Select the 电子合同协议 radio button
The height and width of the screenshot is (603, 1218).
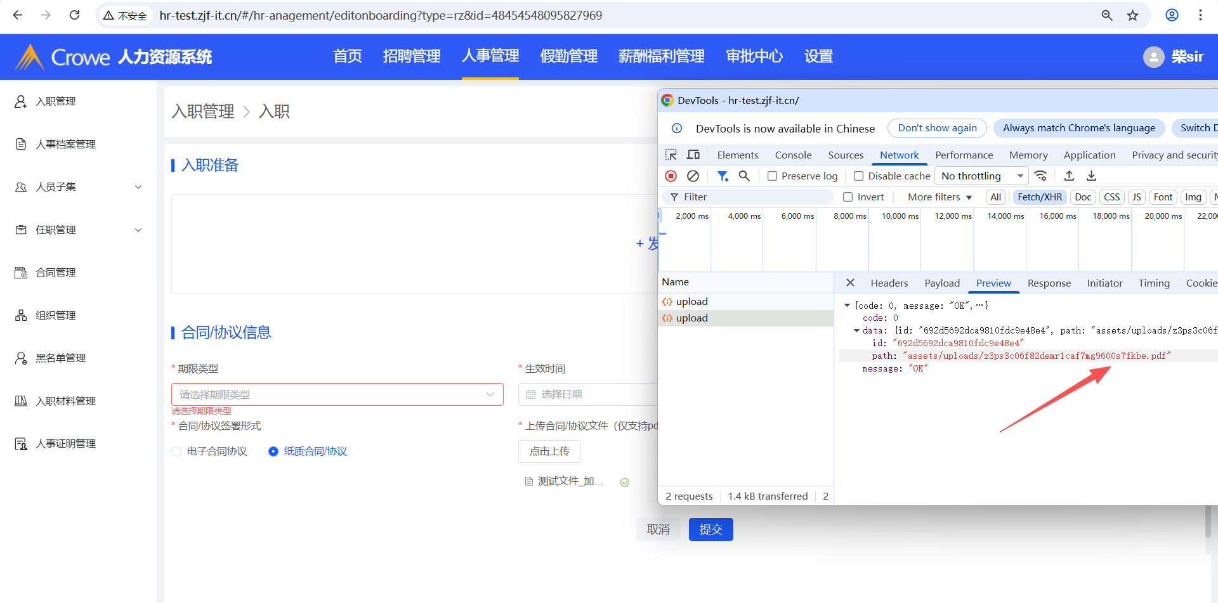pos(176,451)
